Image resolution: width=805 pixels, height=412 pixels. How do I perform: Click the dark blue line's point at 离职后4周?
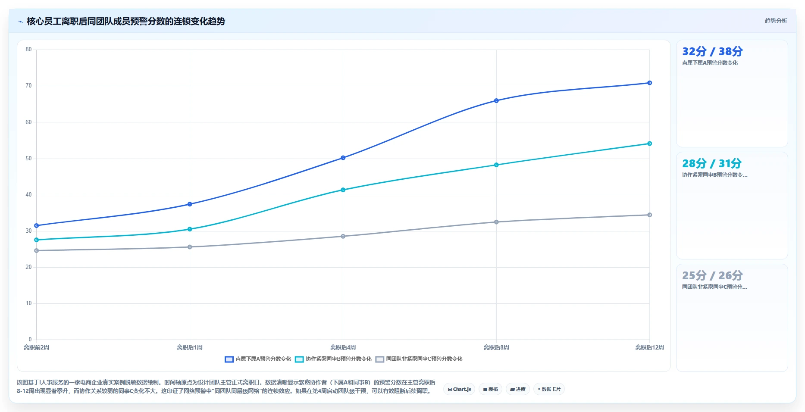[343, 158]
